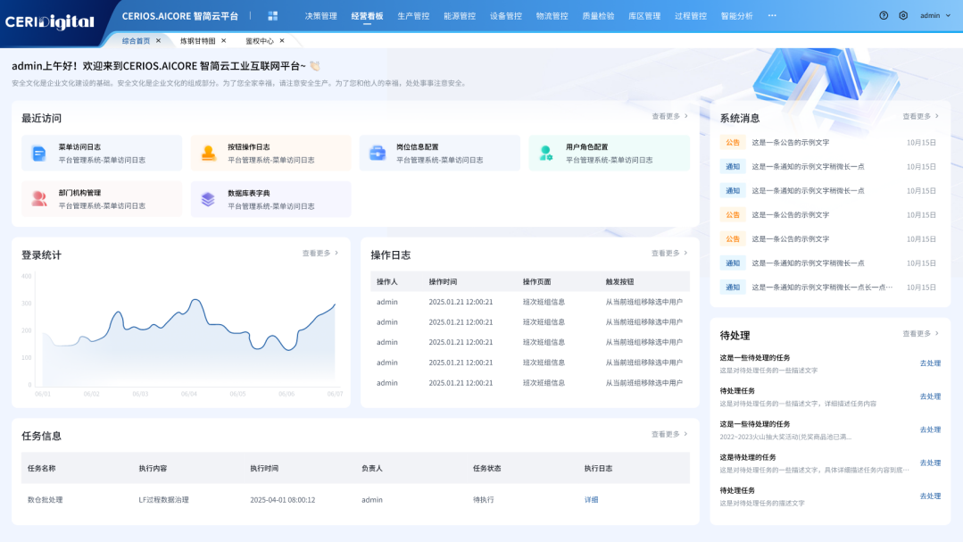Viewport: 963px width, 542px height.
Task: Open the first 公告 system message
Action: (x=790, y=142)
